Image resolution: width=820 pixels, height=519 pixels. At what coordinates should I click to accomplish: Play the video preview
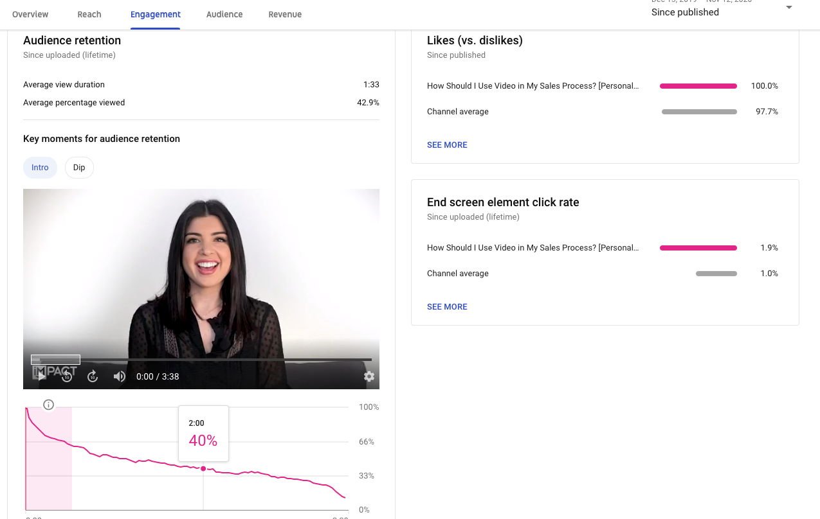pos(42,376)
